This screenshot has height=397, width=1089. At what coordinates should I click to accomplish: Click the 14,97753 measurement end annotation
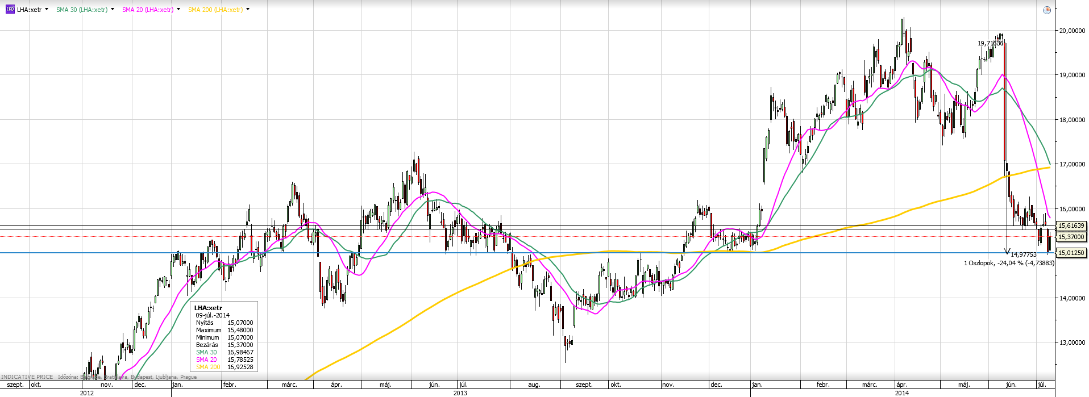[x=1024, y=255]
